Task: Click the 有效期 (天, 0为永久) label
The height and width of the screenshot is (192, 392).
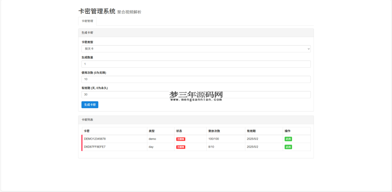Action: pyautogui.click(x=95, y=88)
